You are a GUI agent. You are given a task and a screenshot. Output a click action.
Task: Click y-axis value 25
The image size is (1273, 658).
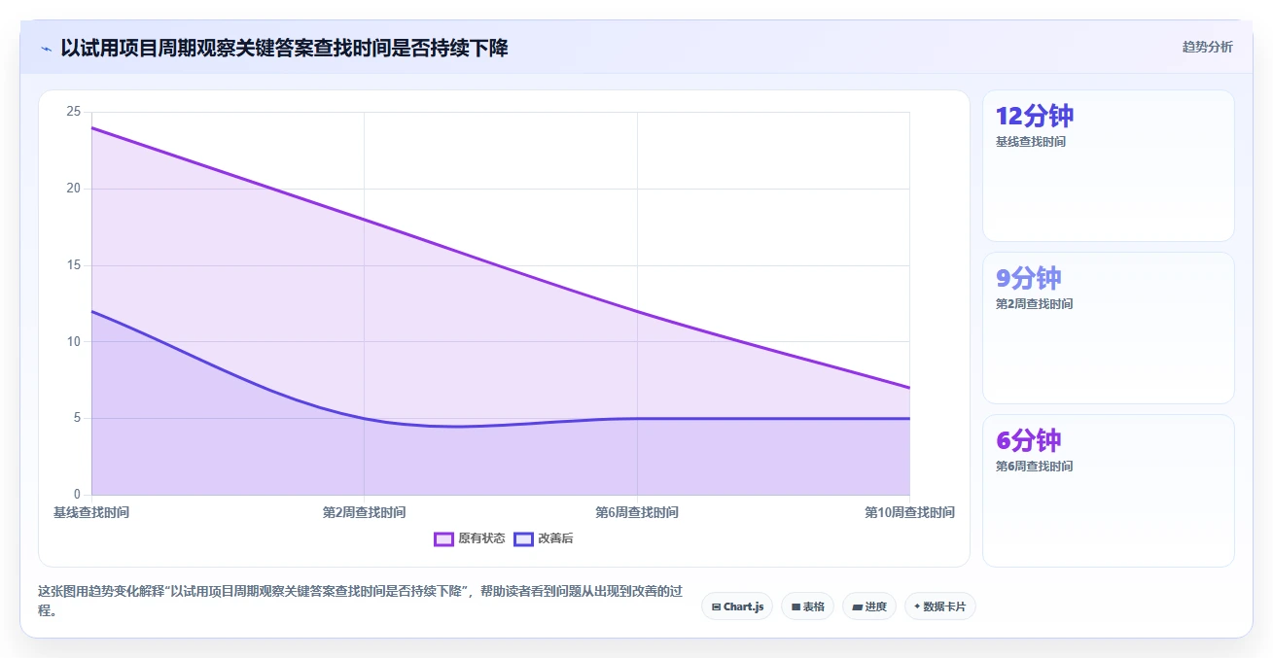click(x=73, y=112)
